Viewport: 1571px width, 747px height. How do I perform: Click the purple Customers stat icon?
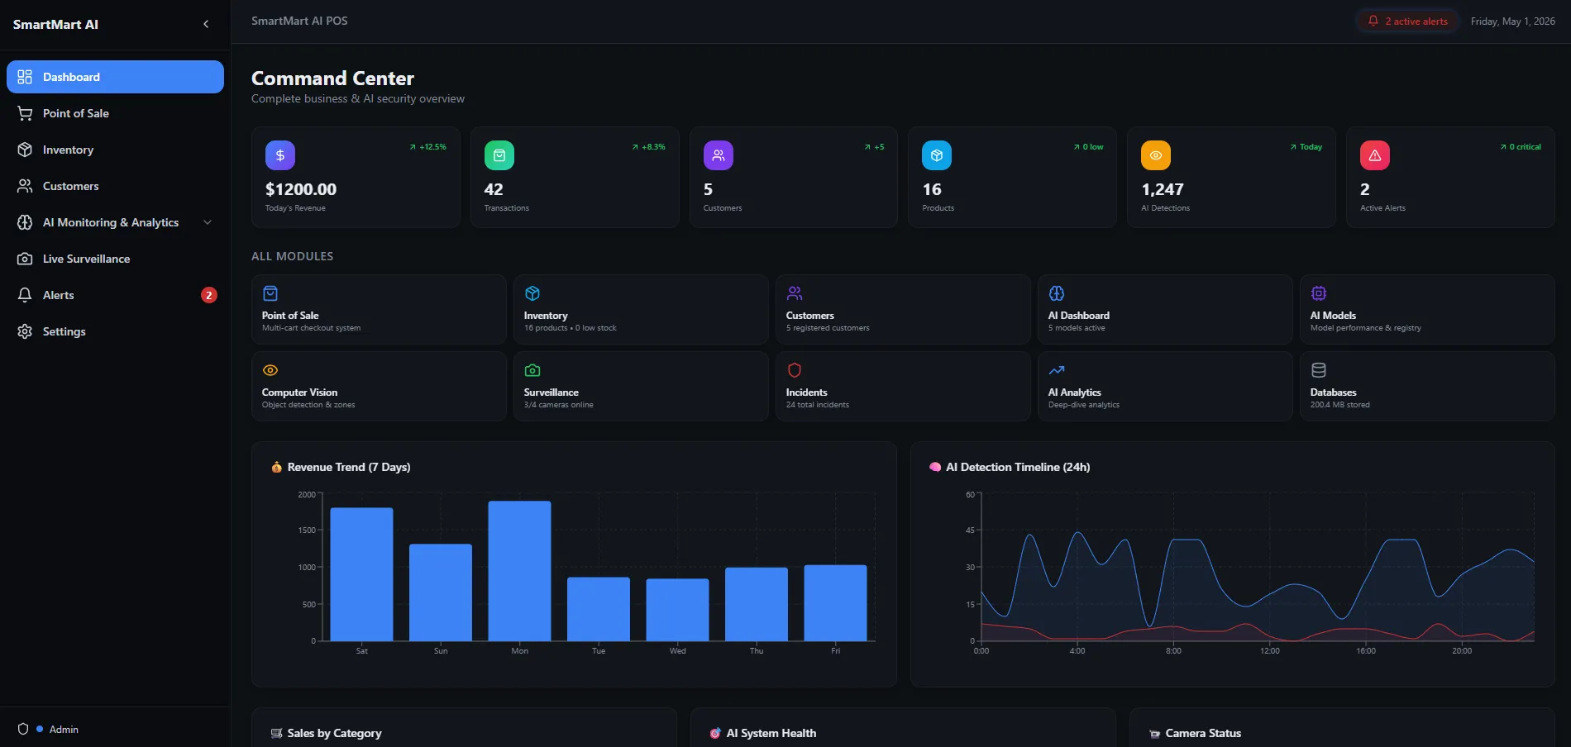[719, 155]
